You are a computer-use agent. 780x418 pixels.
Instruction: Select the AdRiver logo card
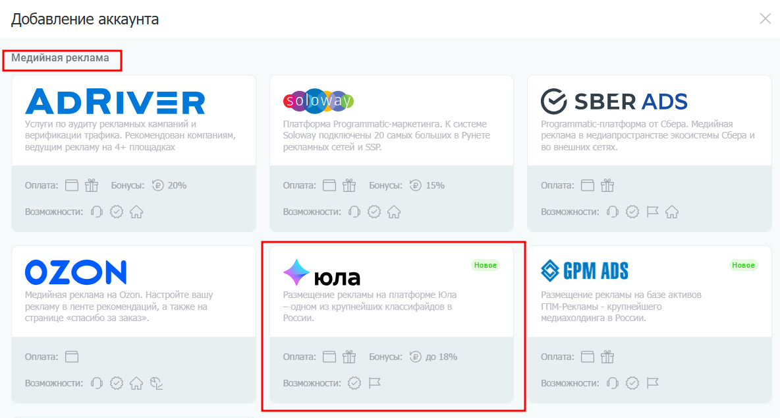(115, 102)
